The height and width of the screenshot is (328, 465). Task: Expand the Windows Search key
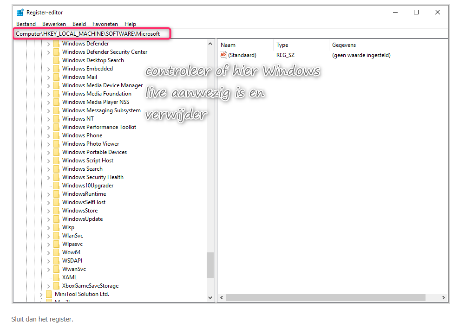49,169
